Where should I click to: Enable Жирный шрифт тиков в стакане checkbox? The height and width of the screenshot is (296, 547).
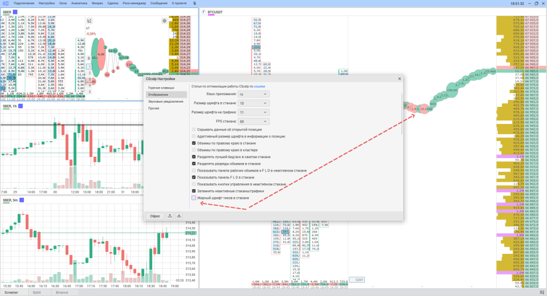click(x=194, y=198)
